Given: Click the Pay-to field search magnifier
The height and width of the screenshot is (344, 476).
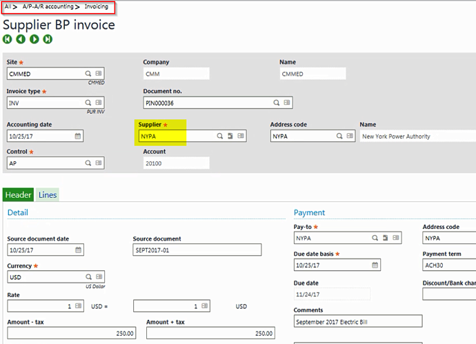Looking at the screenshot, I should [375, 238].
